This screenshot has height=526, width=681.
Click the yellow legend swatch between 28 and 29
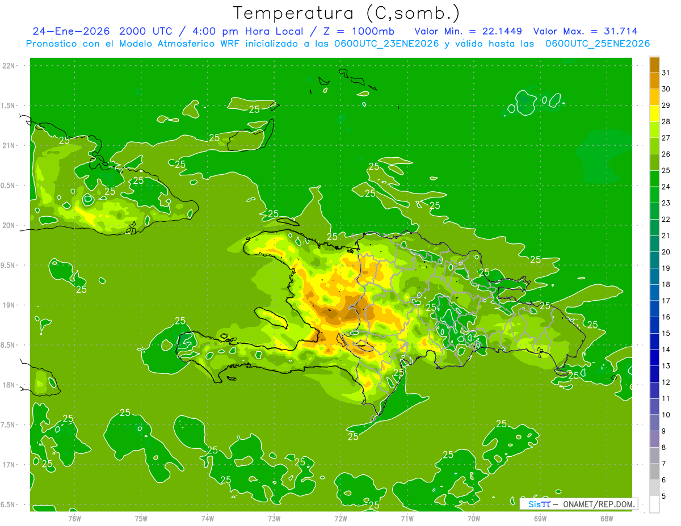654,113
